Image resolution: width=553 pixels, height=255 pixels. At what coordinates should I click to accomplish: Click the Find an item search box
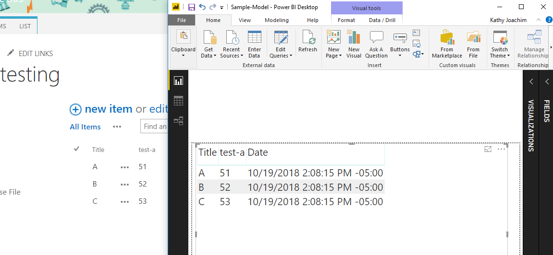pyautogui.click(x=154, y=126)
